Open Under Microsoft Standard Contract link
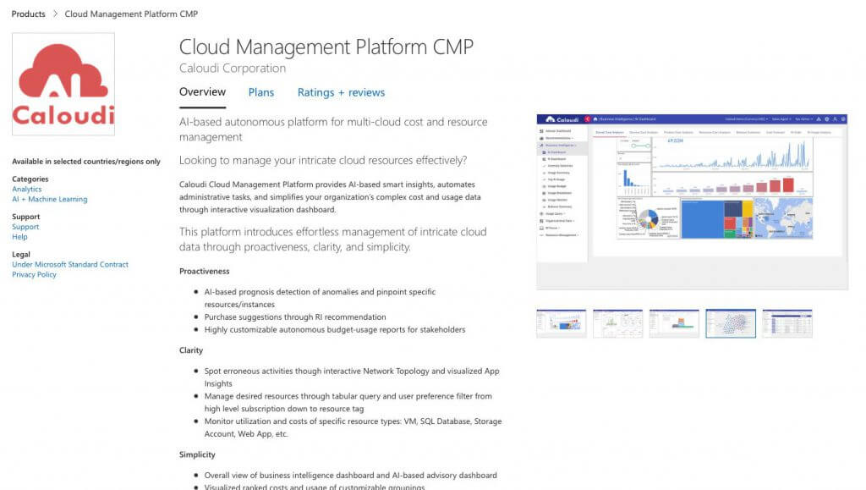This screenshot has height=490, width=866. [x=70, y=265]
